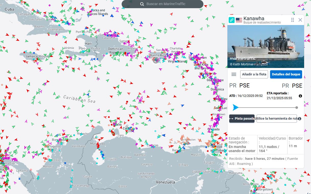Click the United States flag icon
The height and width of the screenshot is (194, 311).
[x=239, y=20]
